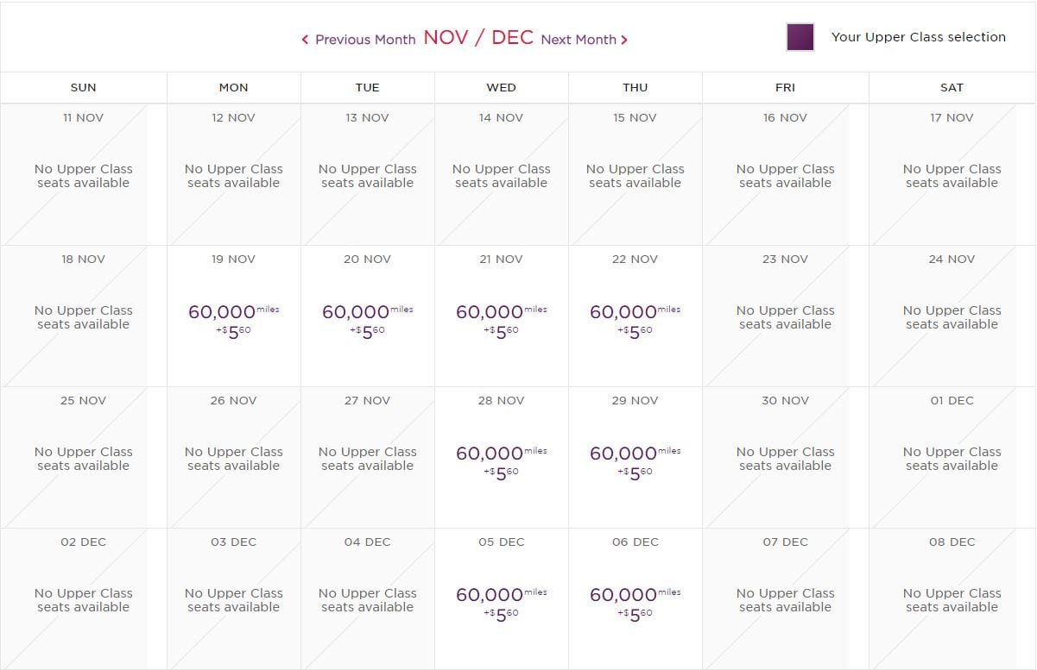Click the NOV / DEC month heading
The image size is (1037, 670).
pyautogui.click(x=478, y=38)
